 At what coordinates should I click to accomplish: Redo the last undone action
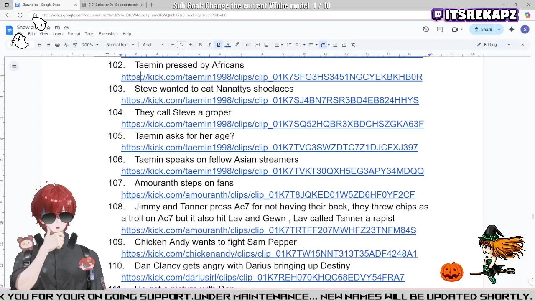[x=48, y=45]
